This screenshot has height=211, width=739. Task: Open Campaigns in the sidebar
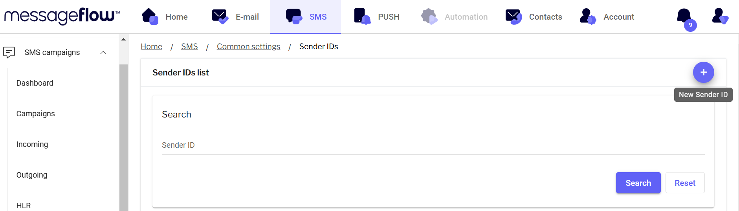coord(36,114)
